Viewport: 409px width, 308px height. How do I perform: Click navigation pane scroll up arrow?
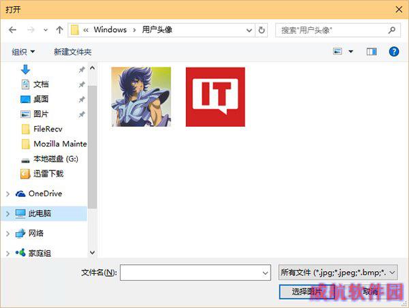pyautogui.click(x=92, y=68)
